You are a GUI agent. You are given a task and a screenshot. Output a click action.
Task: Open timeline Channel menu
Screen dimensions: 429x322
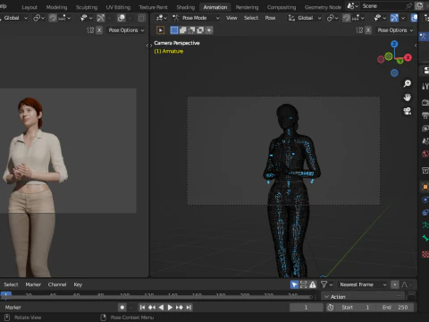[57, 284]
